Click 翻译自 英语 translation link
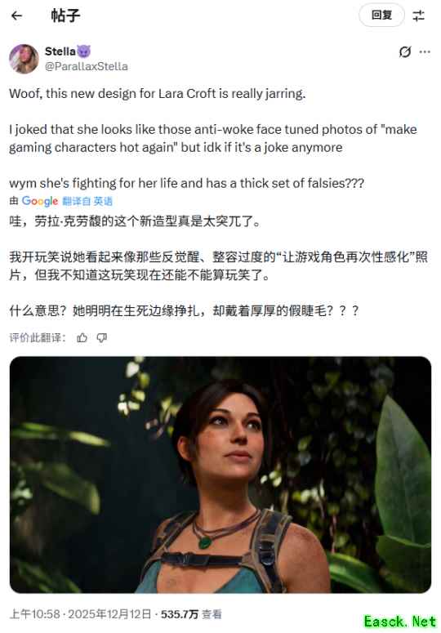441x633 pixels. pos(87,201)
